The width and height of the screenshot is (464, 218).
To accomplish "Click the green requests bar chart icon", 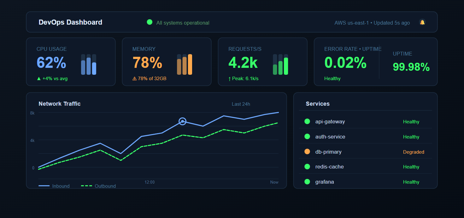I will (x=280, y=65).
